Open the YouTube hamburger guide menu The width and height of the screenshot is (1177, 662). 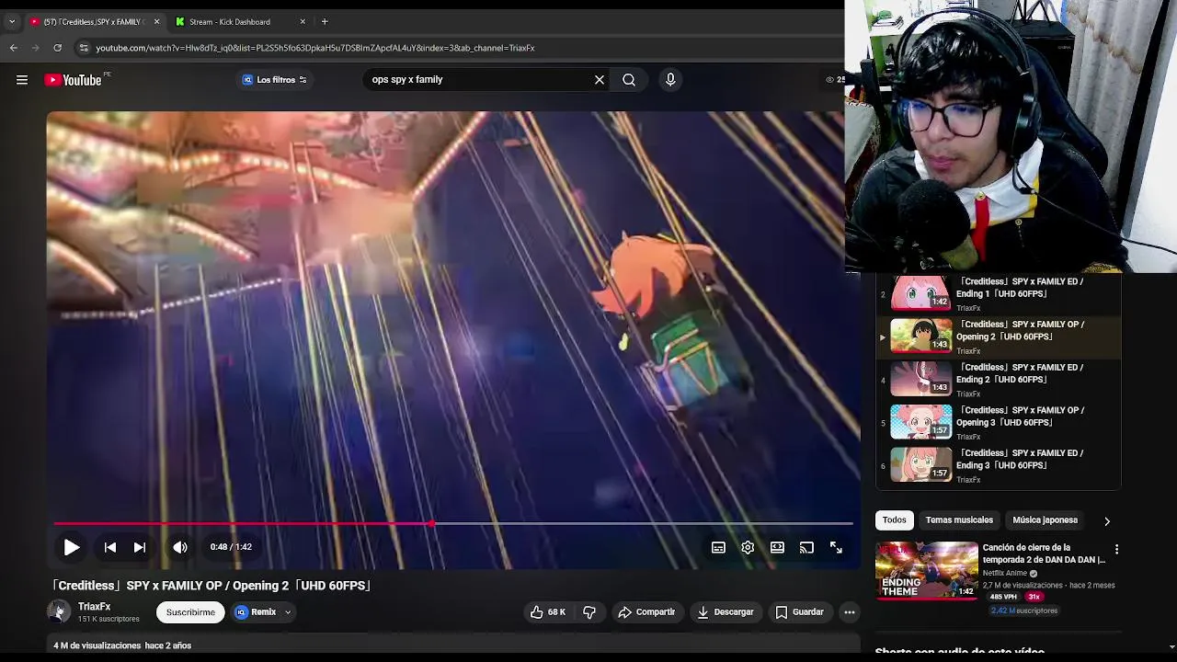(x=22, y=80)
